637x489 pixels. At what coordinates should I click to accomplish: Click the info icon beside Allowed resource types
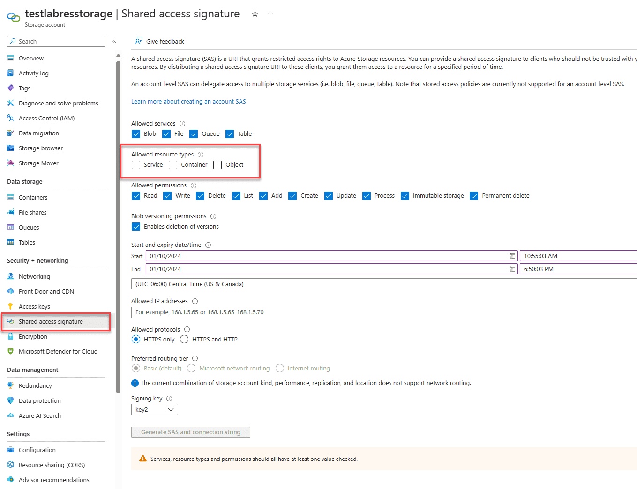[x=201, y=155]
